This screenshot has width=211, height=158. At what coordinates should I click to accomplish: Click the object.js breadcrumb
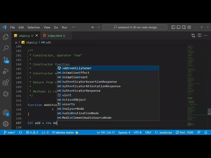tap(29, 42)
